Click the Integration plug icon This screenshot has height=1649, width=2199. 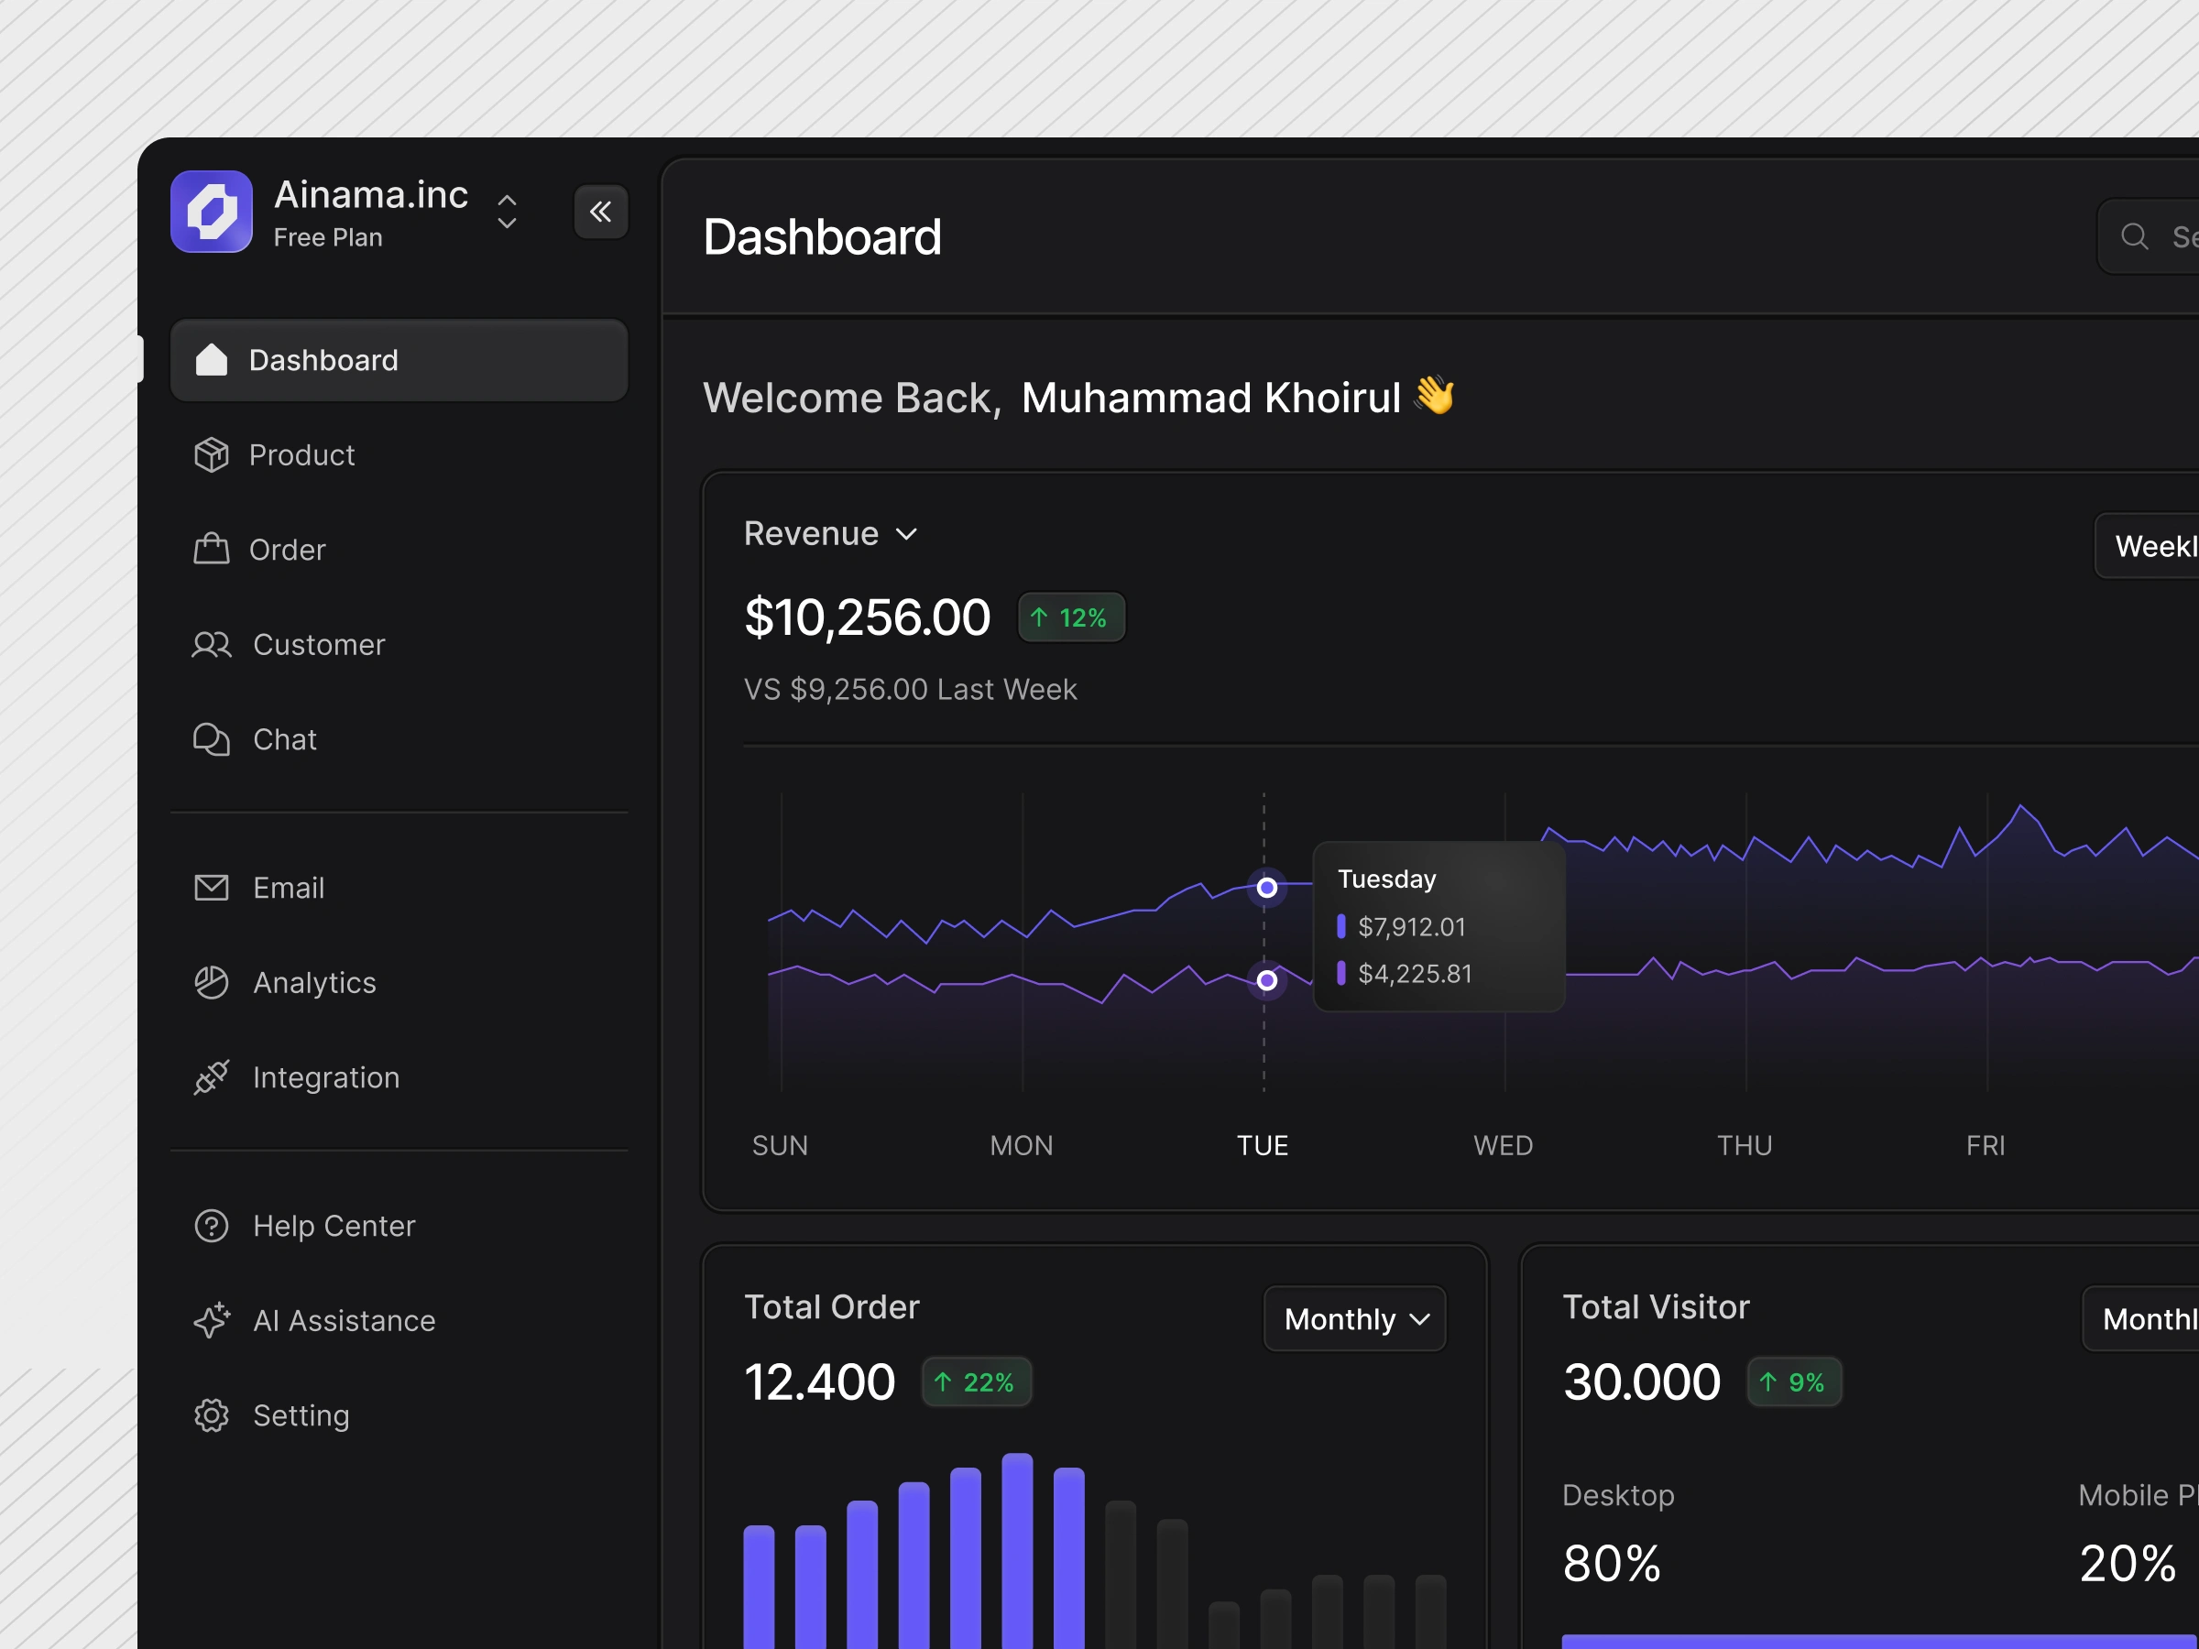pyautogui.click(x=211, y=1077)
